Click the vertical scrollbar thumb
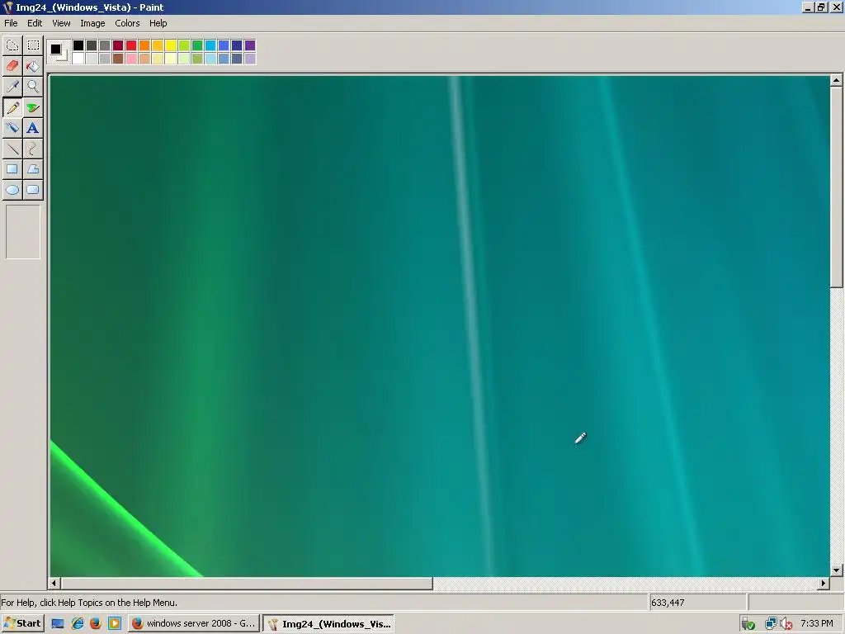 pyautogui.click(x=836, y=187)
